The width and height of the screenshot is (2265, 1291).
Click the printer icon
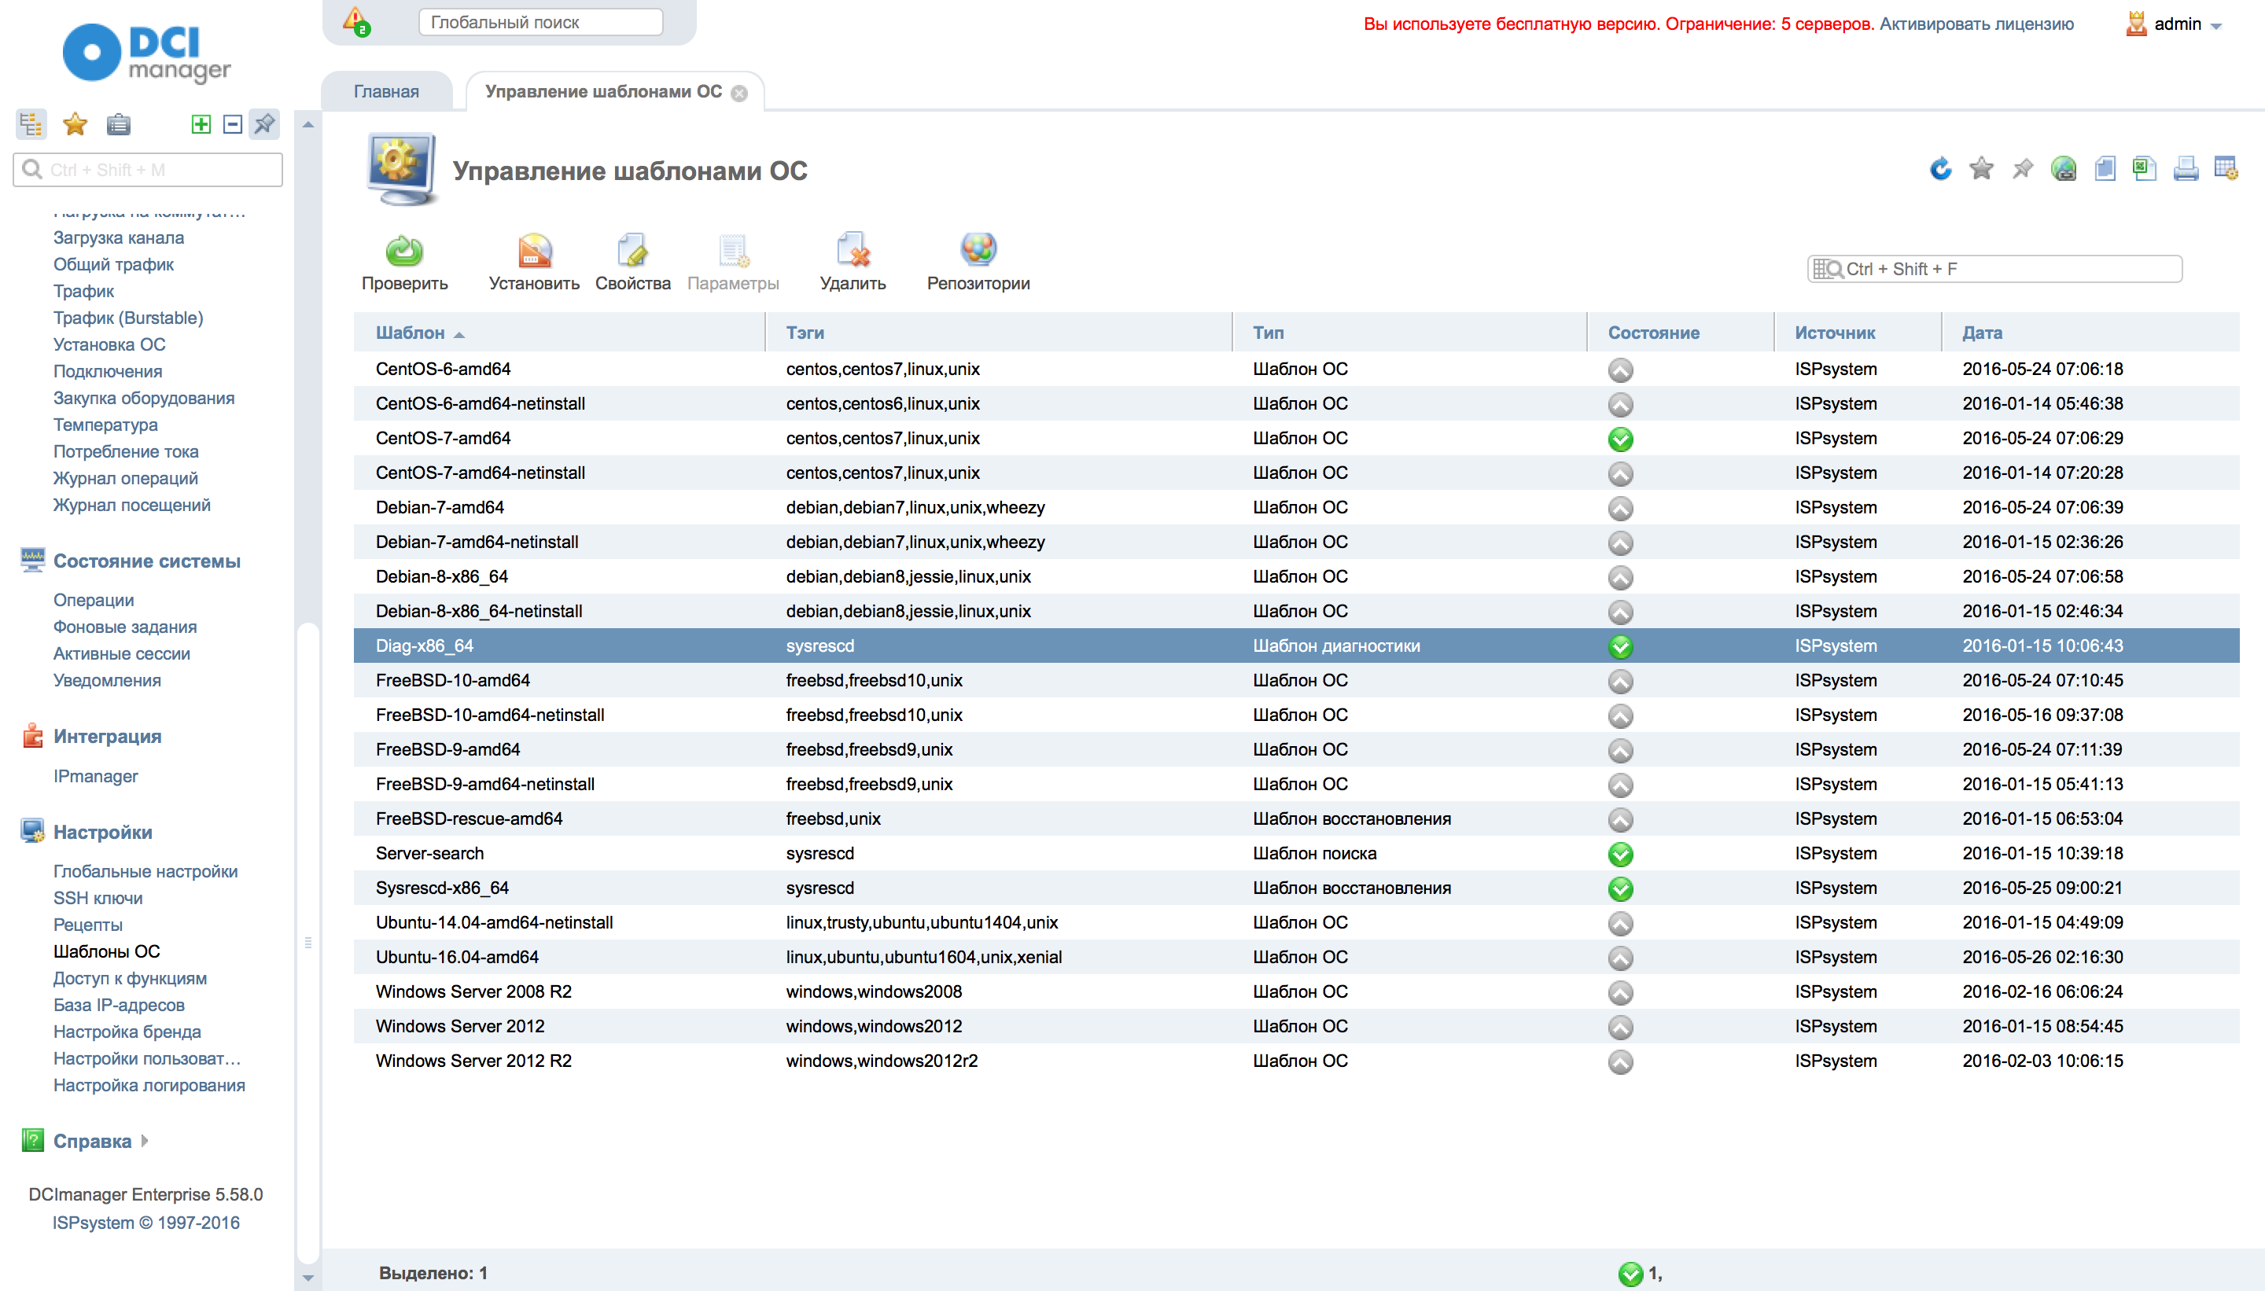pyautogui.click(x=2186, y=168)
